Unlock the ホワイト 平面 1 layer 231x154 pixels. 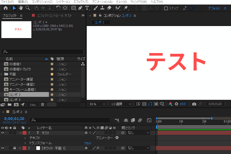(x=15, y=148)
